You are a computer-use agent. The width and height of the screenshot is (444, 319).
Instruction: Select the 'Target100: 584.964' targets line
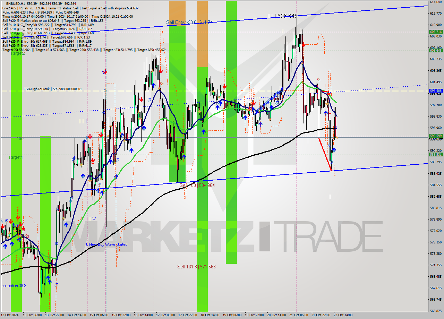84,50
